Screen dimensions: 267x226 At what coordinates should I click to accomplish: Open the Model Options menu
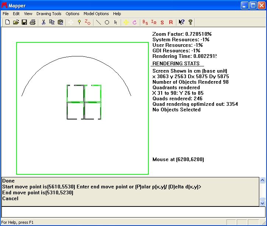[x=96, y=14]
